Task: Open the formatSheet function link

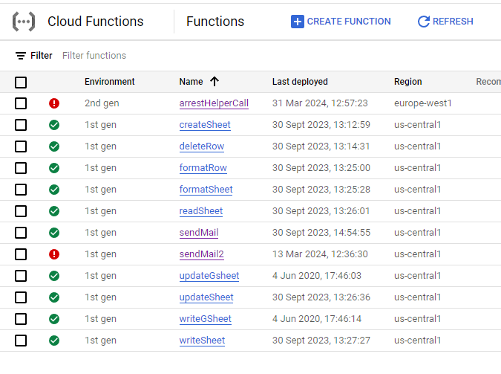Action: click(206, 190)
